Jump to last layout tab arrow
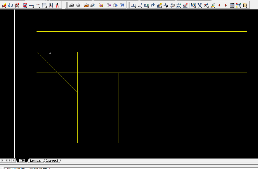The image size is (258, 169). [x=14, y=161]
